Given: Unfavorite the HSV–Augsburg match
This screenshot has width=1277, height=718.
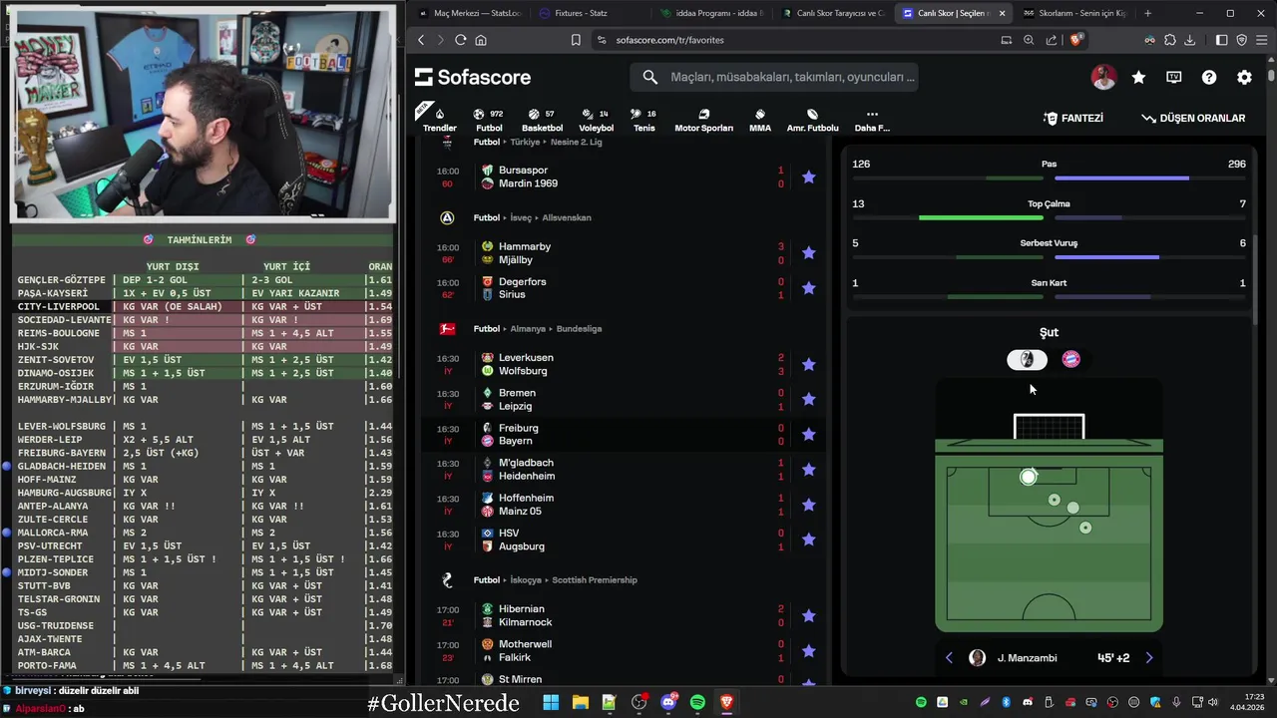Looking at the screenshot, I should pos(808,539).
